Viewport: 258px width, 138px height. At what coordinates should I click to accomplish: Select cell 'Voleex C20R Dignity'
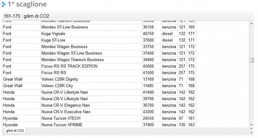click(x=91, y=79)
